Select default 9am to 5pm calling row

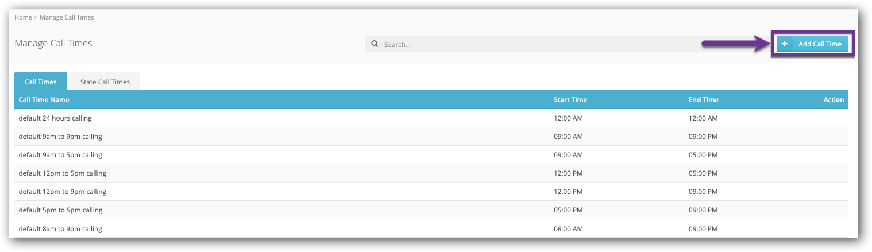[60, 155]
